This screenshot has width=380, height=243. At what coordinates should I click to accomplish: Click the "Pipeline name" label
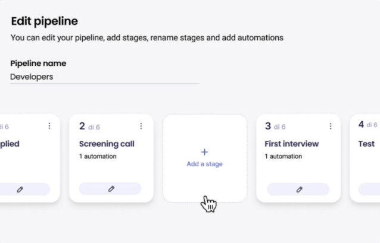39,64
